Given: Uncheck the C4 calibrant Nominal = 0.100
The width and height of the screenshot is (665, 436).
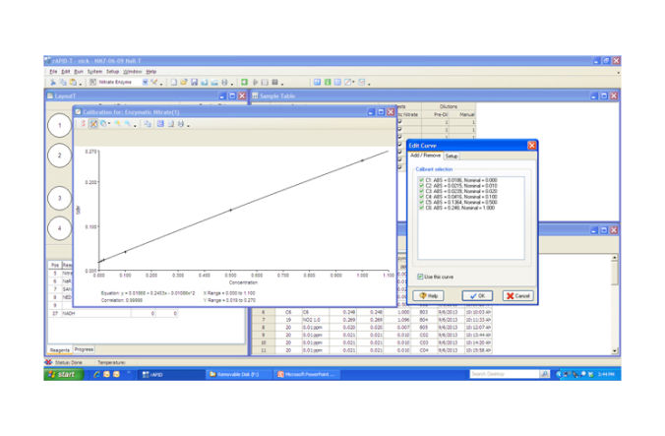Looking at the screenshot, I should (x=421, y=197).
